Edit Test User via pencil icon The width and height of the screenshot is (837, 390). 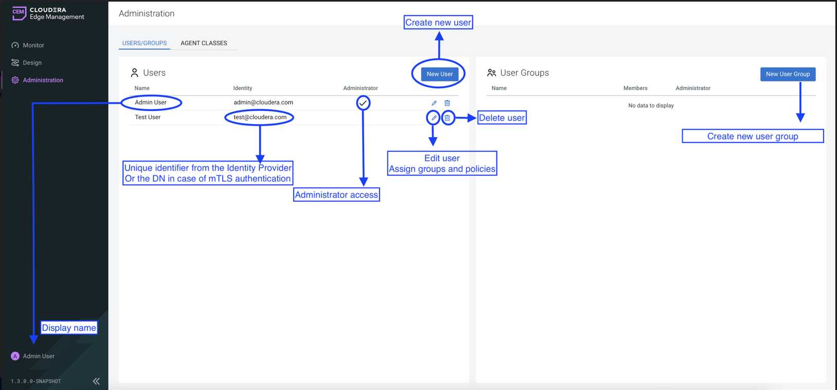(x=433, y=118)
